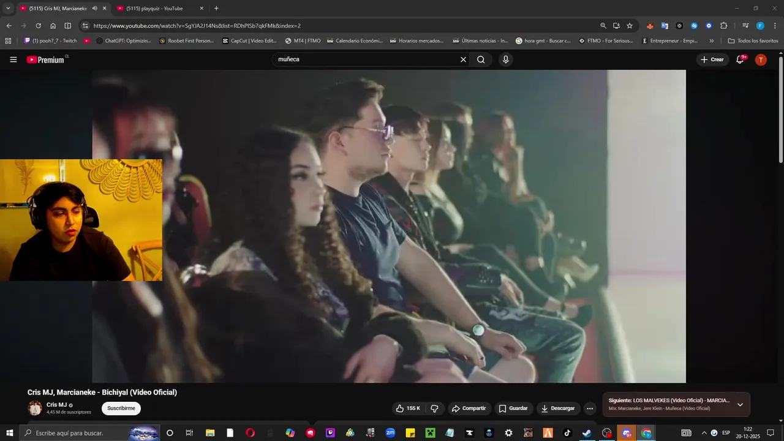Go back in browser history
Viewport: 784px width, 441px height.
(9, 26)
